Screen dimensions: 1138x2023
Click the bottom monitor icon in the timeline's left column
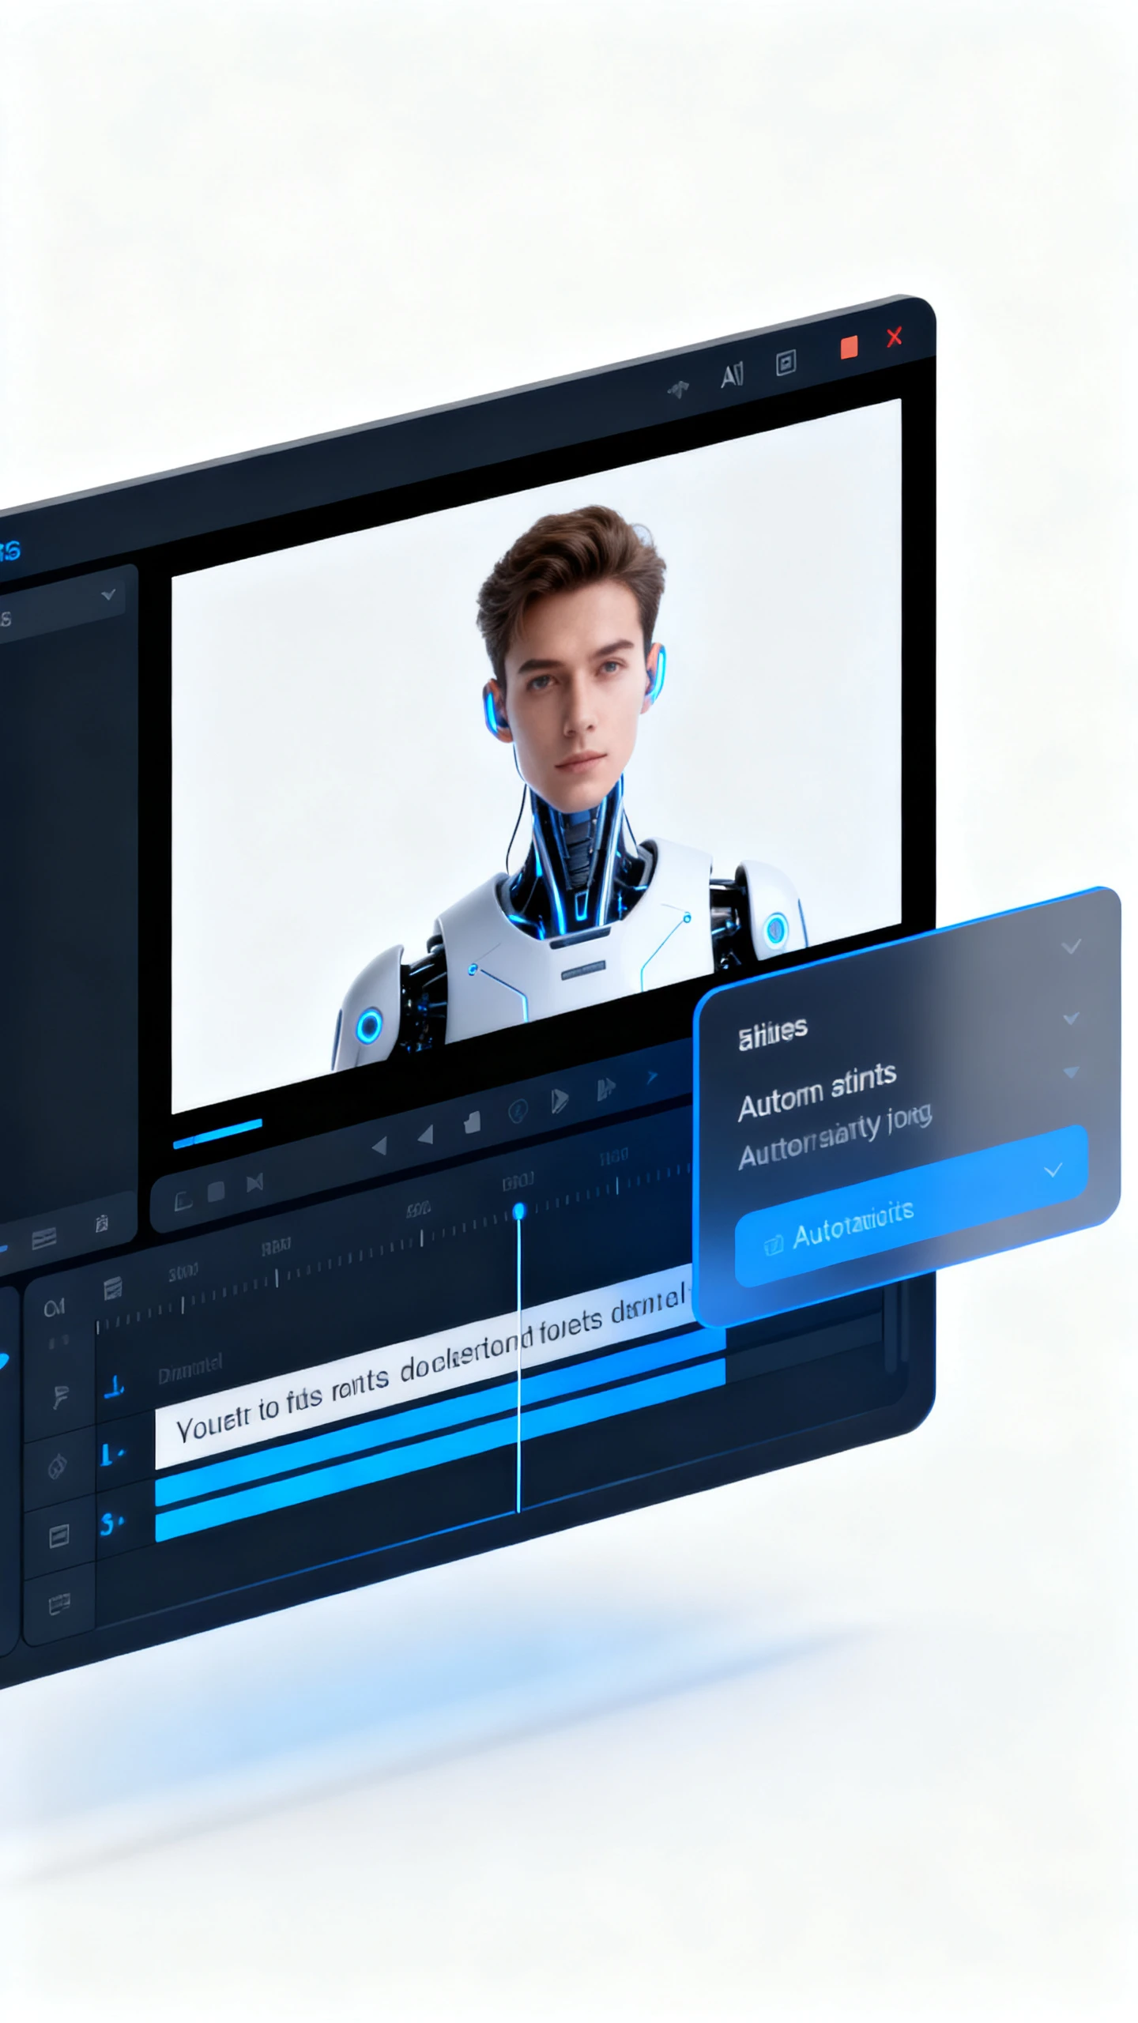tap(59, 1604)
